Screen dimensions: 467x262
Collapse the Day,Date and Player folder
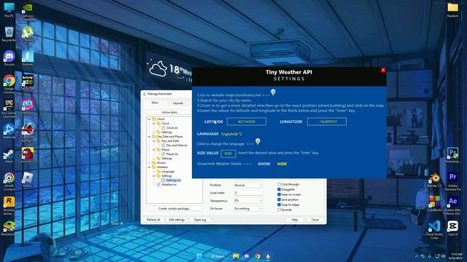pyautogui.click(x=150, y=137)
